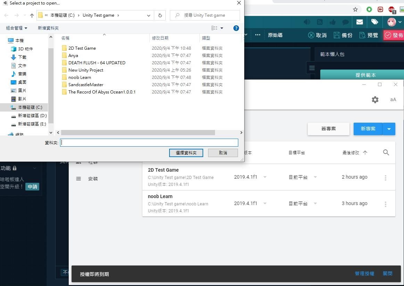
Task: Open the file dialog help icon
Action: [x=236, y=28]
